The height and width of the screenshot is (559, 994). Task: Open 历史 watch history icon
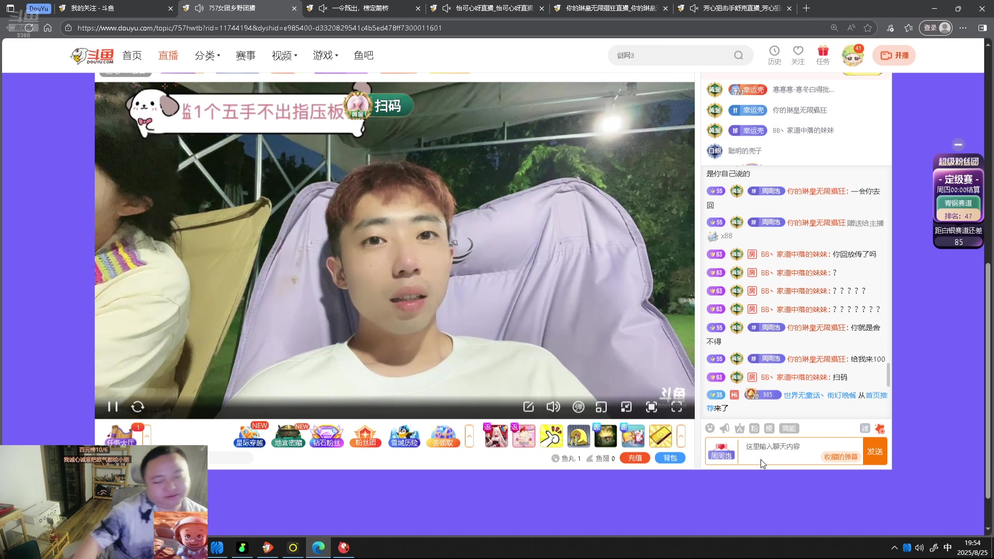(x=774, y=55)
